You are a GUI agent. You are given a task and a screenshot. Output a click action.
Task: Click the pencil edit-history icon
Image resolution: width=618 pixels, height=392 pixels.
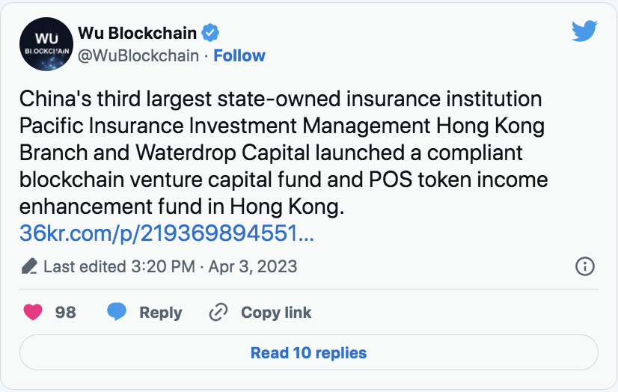pyautogui.click(x=29, y=266)
